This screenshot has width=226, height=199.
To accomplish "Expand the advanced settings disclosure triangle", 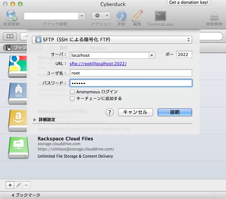I will (35, 120).
